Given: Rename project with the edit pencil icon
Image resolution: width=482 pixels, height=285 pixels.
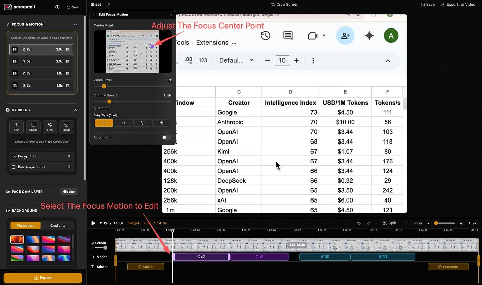Looking at the screenshot, I should point(108,5).
